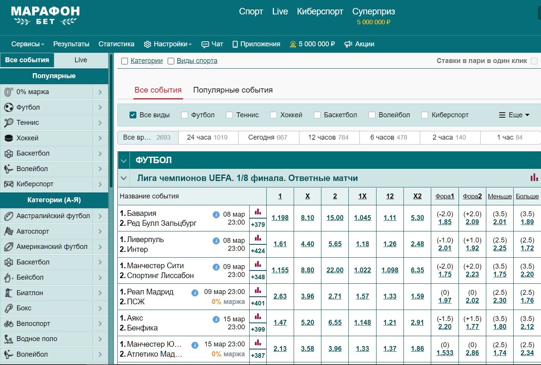Open stats chart for Аякс match
Viewport: 541px width, 365px height.
tap(258, 316)
